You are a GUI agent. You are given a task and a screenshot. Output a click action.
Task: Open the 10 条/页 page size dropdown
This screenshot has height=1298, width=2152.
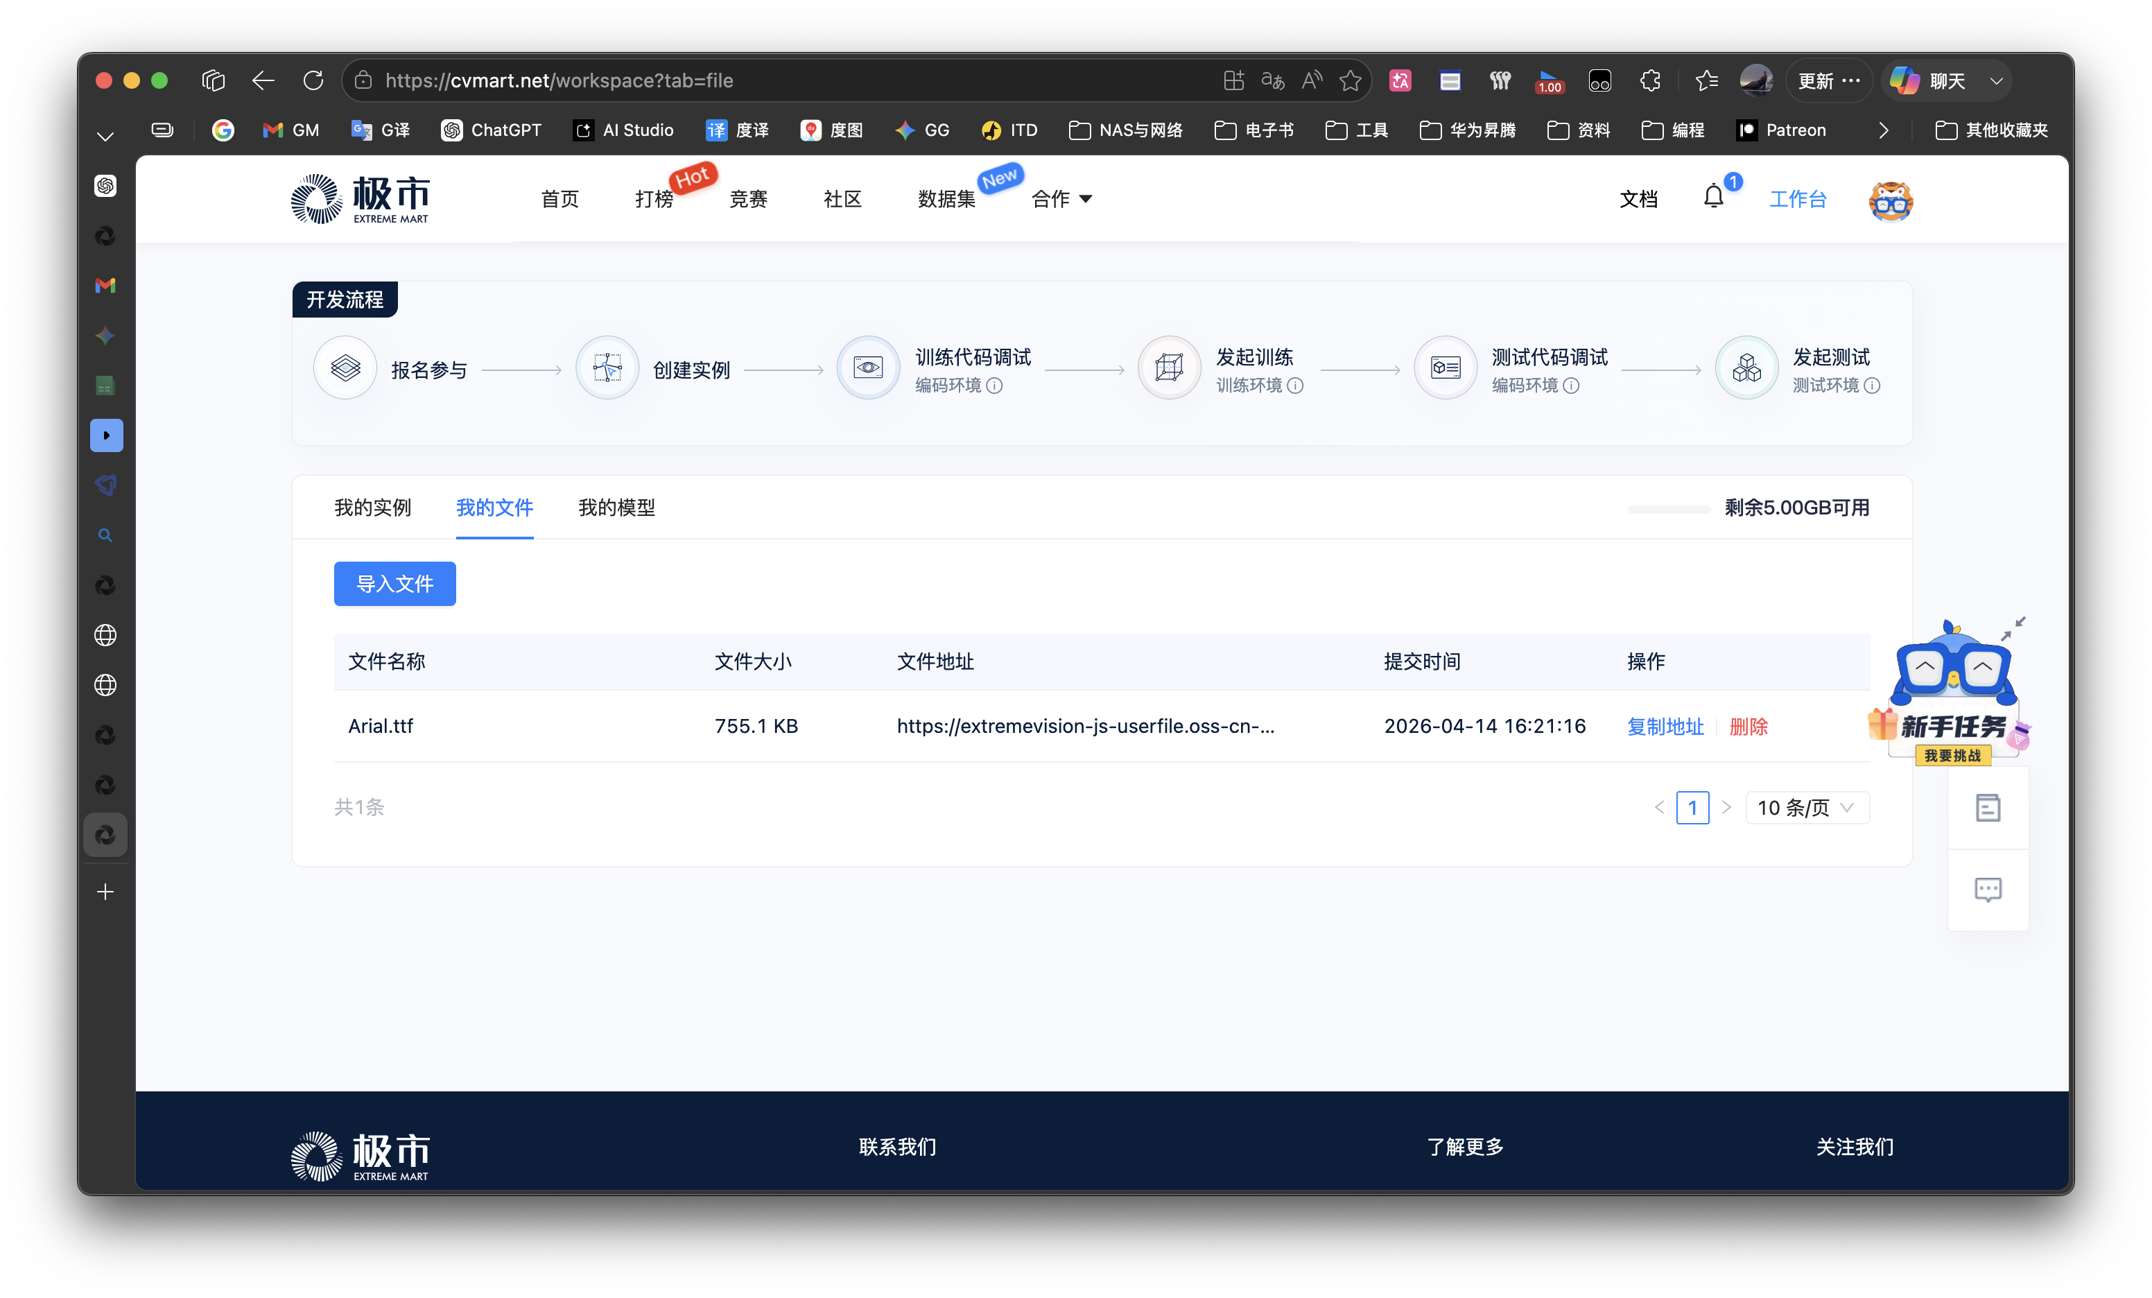1805,808
